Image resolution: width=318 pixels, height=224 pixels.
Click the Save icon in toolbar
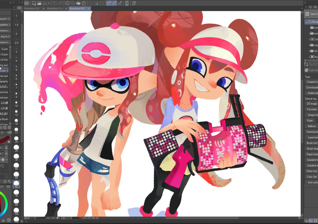(x=45, y=3)
